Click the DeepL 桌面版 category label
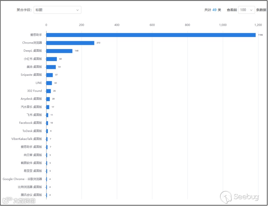 (33, 51)
